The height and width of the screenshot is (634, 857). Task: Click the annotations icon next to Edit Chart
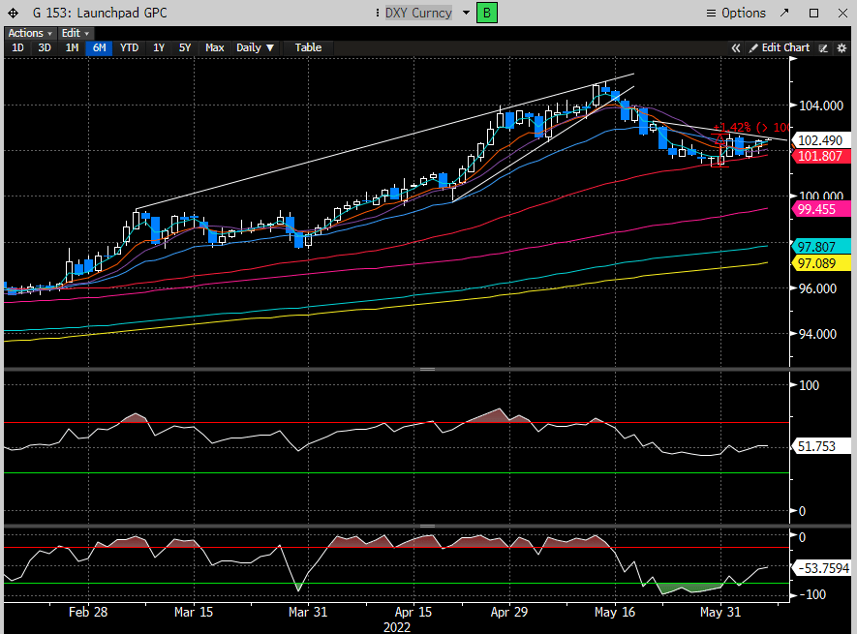(823, 47)
